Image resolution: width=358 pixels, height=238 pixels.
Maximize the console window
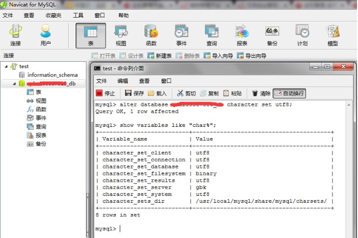click(x=327, y=67)
